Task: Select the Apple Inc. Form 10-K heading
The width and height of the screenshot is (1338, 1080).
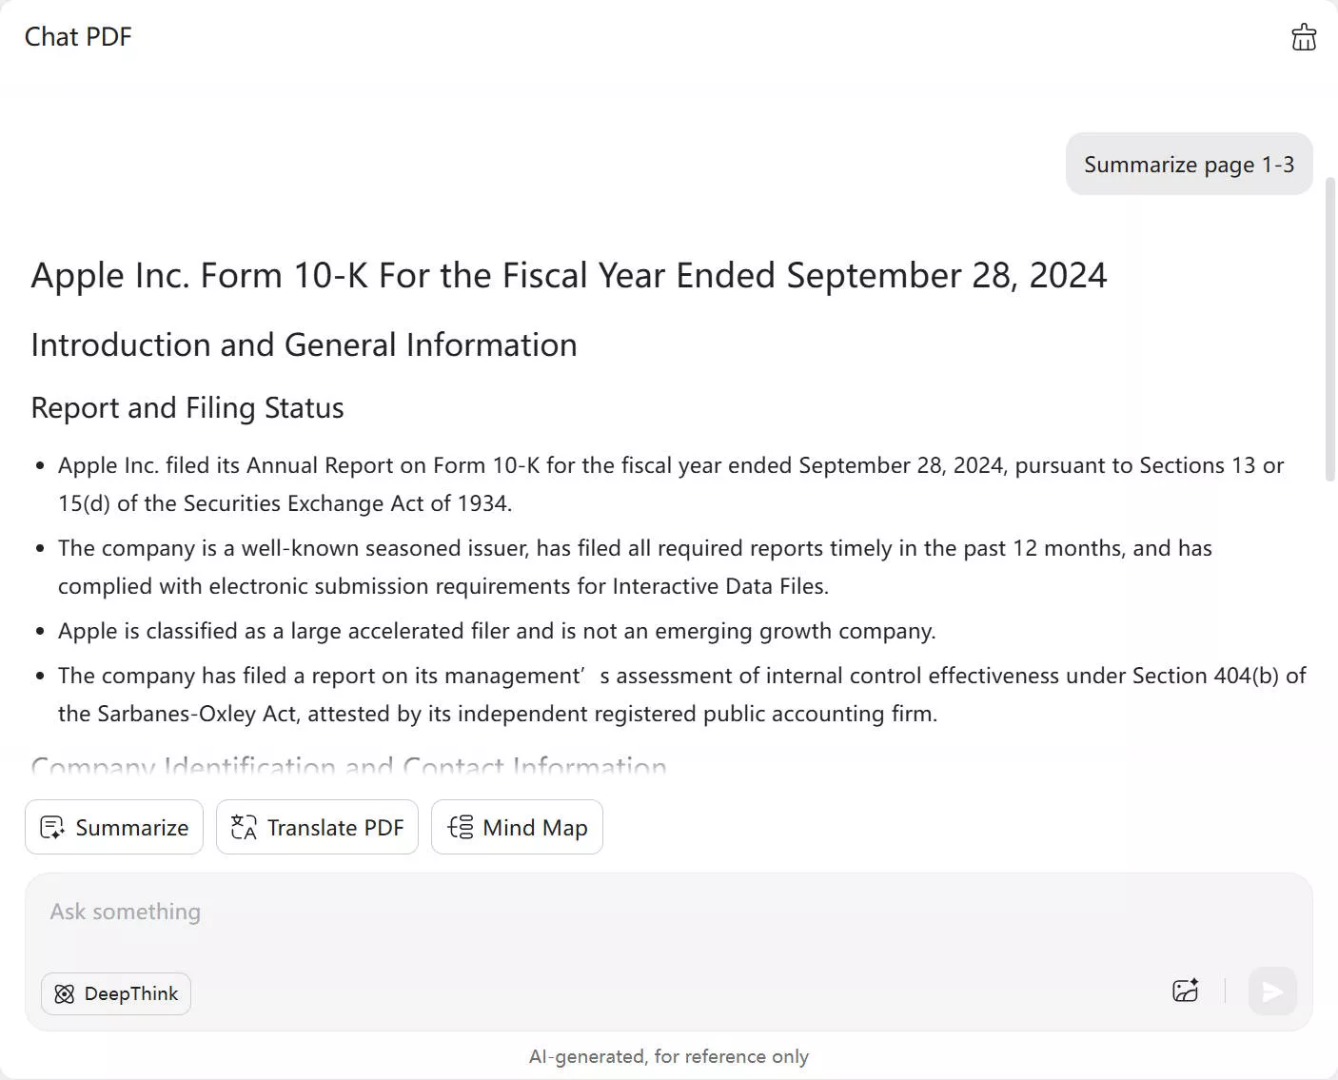Action: 569,275
